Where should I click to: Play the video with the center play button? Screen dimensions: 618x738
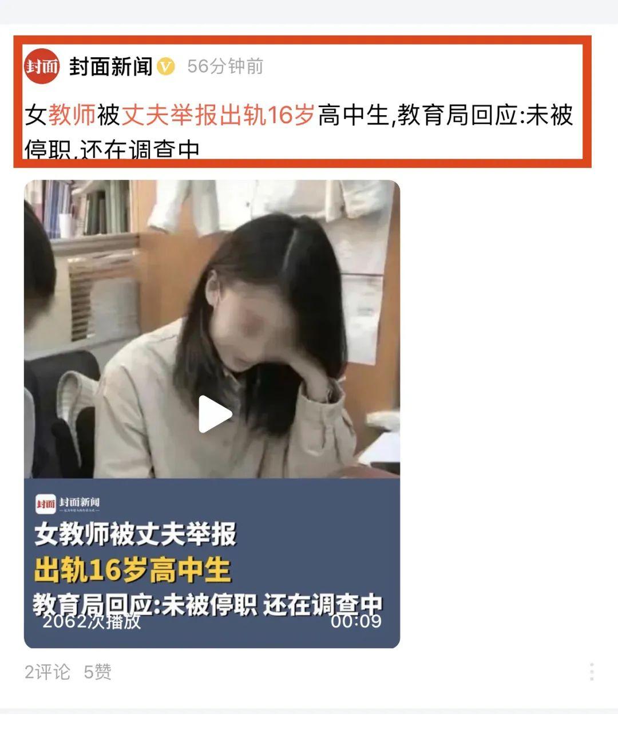click(x=214, y=414)
